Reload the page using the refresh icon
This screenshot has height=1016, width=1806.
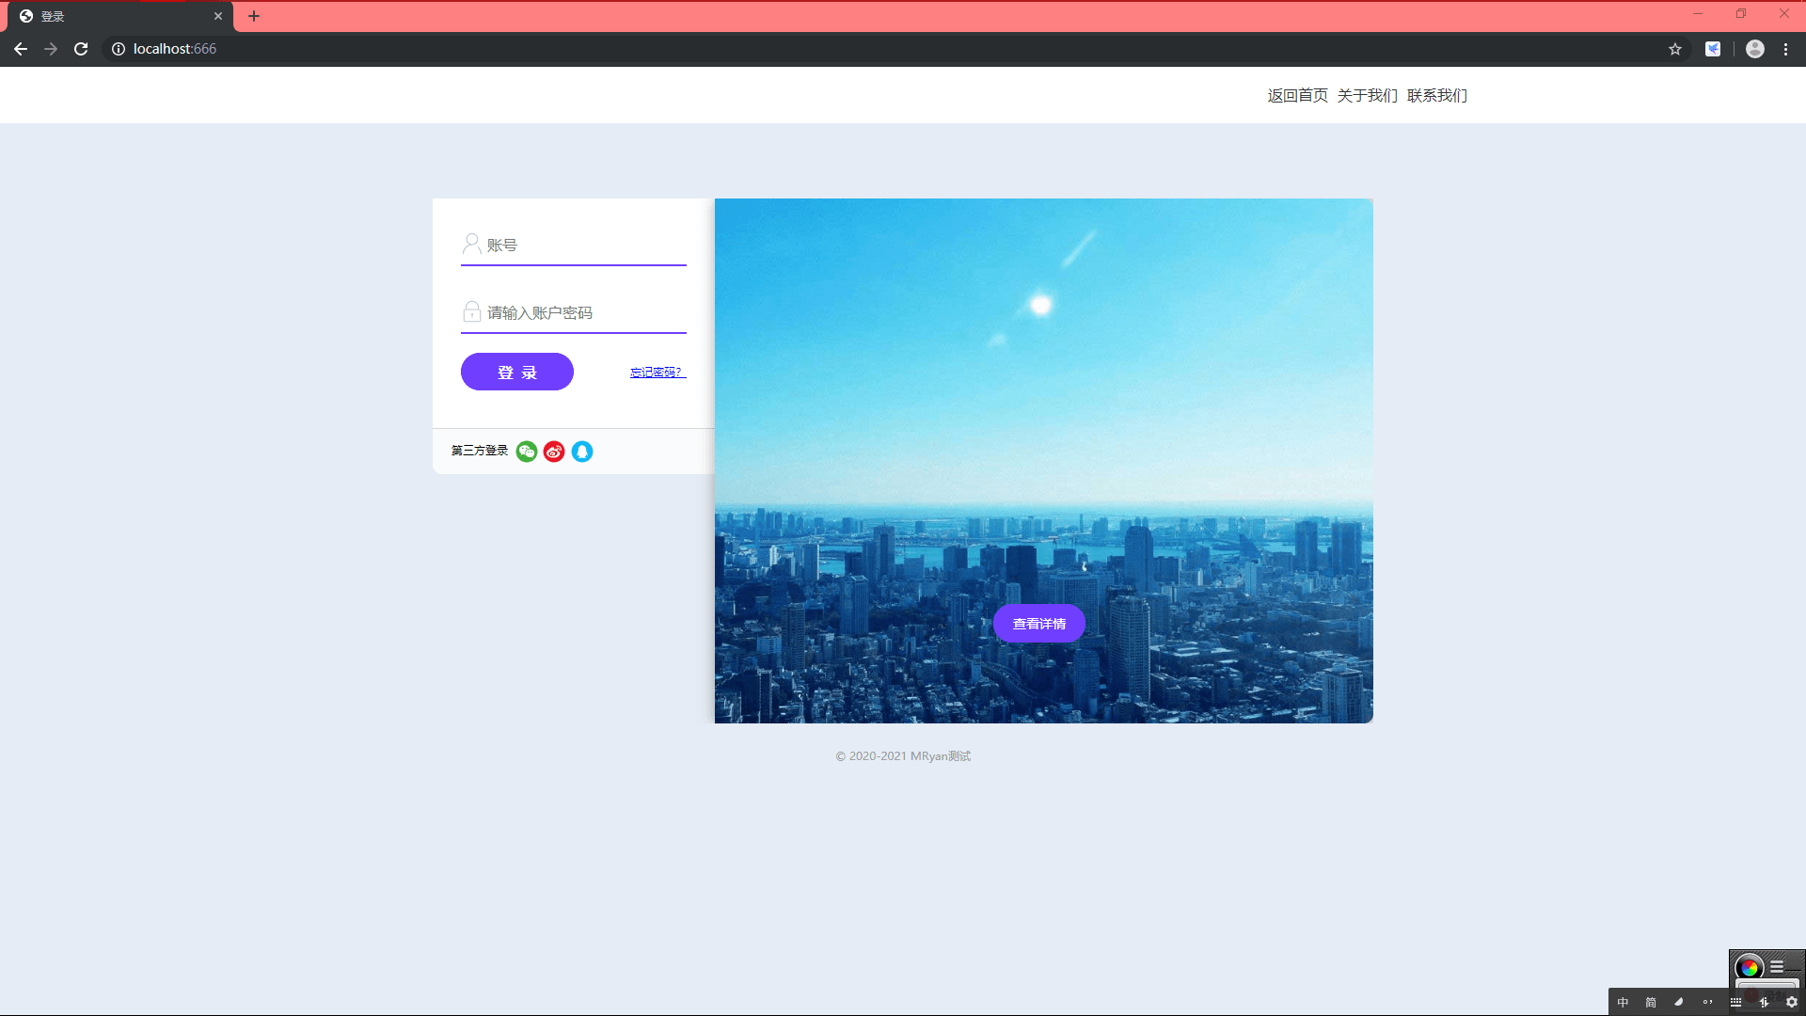click(81, 49)
